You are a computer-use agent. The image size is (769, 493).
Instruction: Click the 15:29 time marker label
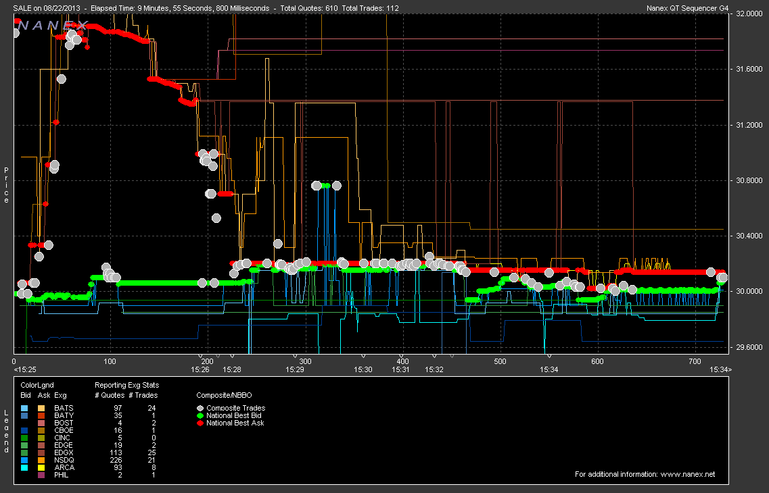pos(295,369)
